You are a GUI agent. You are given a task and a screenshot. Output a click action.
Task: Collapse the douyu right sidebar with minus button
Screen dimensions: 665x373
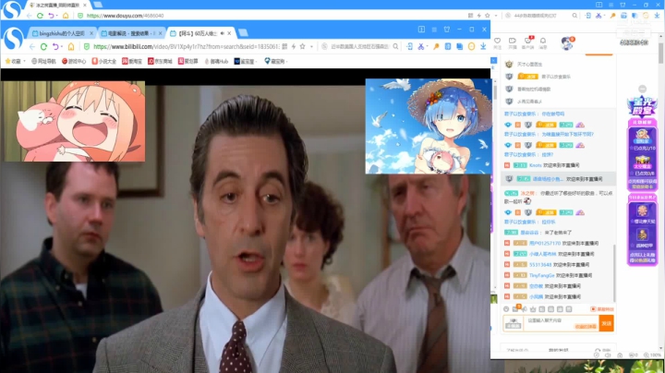[x=643, y=89]
